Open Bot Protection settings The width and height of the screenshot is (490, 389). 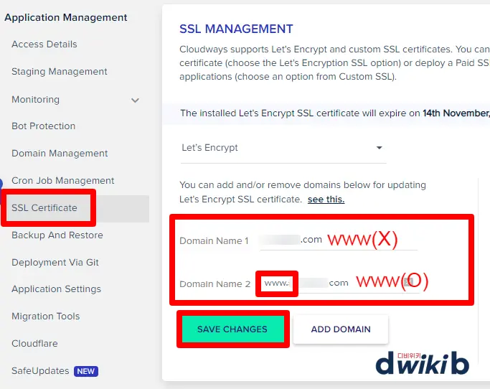click(x=44, y=126)
